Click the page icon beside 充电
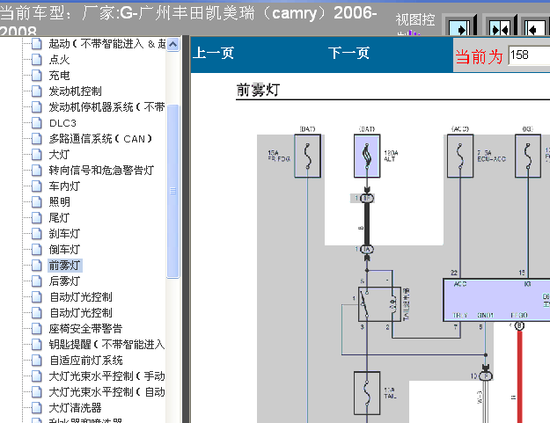 [36, 76]
